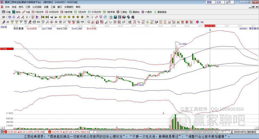259x139 pixels.
Task: Switch to K线 candlestick view
Action: tap(26, 12)
